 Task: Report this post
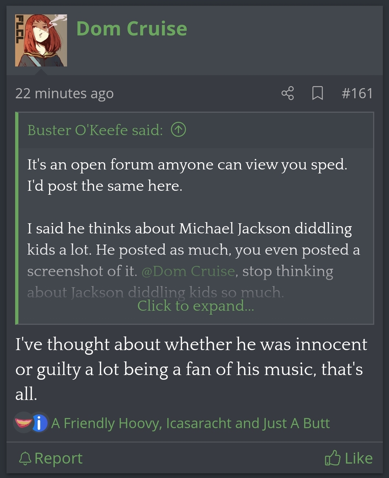click(x=51, y=458)
